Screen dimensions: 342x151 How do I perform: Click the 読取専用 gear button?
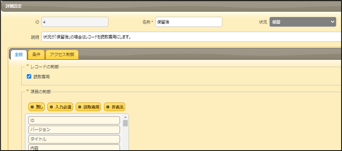point(88,107)
